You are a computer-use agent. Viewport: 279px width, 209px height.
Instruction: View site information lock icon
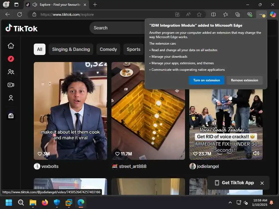click(x=34, y=14)
